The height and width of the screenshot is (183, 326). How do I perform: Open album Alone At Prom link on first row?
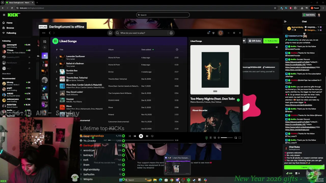coord(114,58)
